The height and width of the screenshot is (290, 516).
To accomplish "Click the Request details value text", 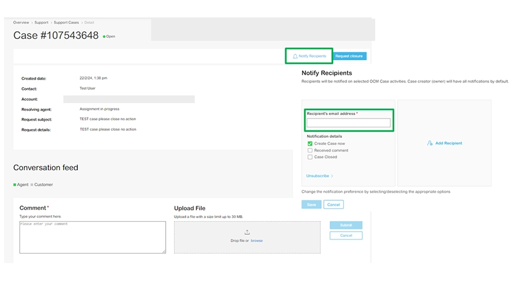I will 107,130.
